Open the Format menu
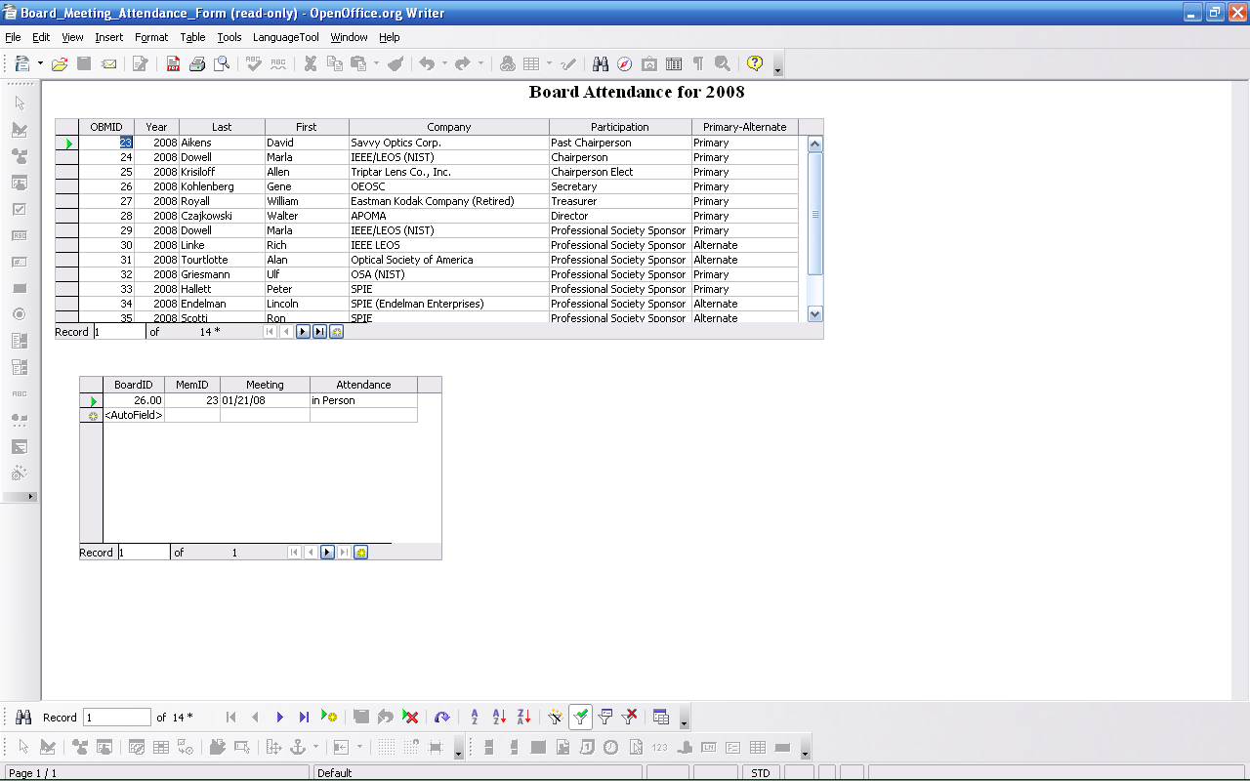1250x781 pixels. click(x=151, y=37)
